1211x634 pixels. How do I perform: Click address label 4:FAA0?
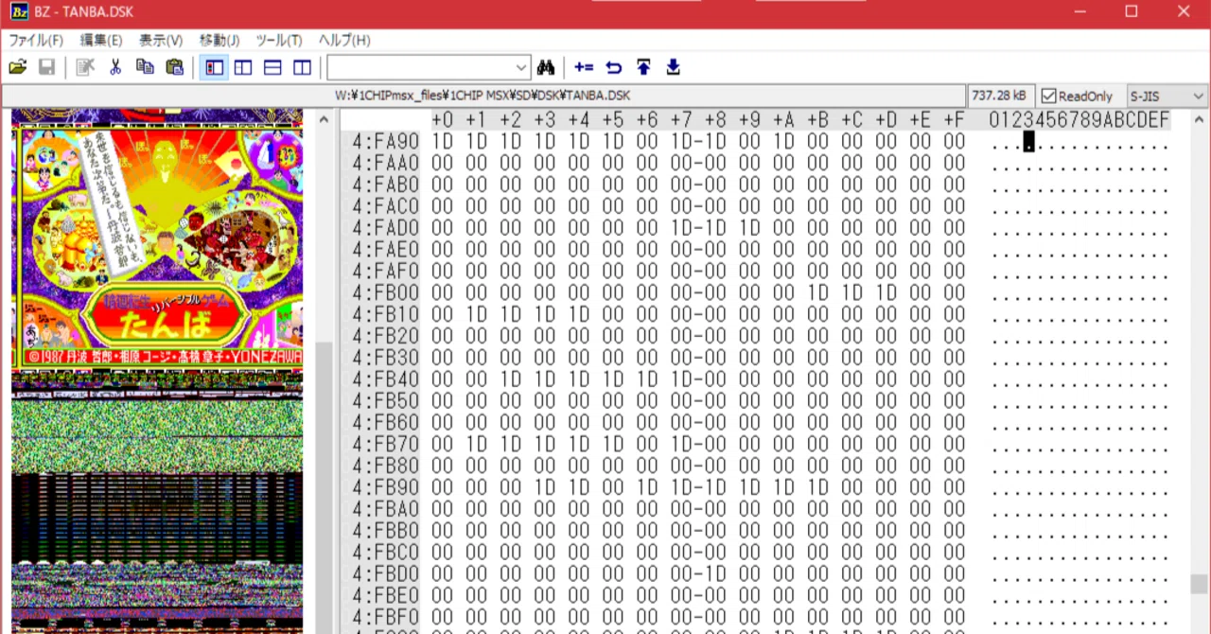(x=383, y=163)
